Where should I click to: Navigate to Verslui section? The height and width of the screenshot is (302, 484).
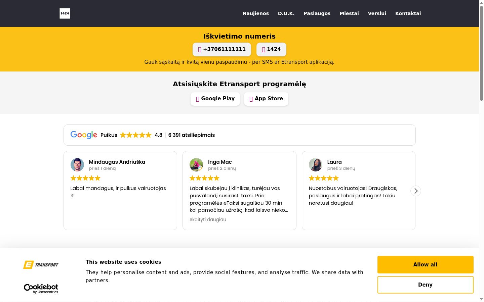point(377,13)
